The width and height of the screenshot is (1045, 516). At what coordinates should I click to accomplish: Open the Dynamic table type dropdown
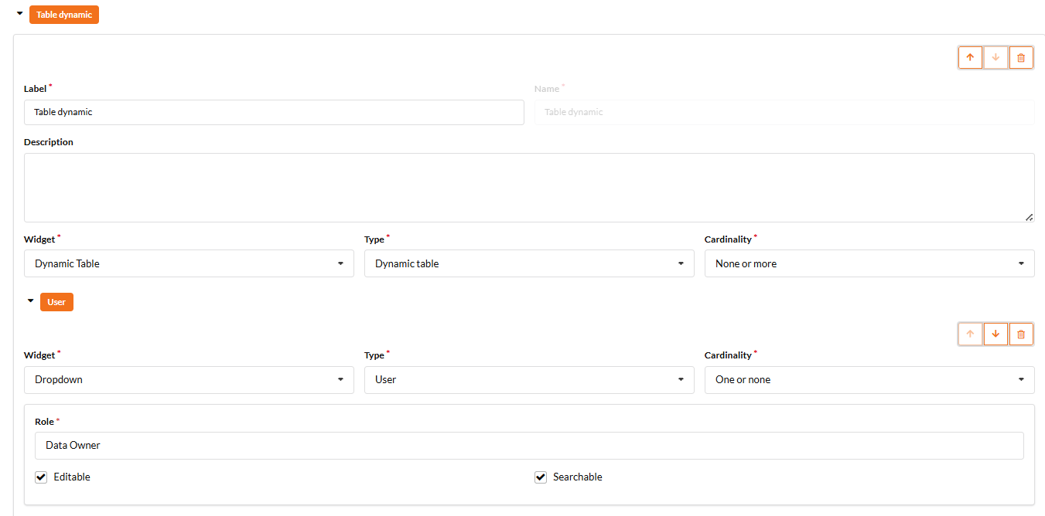coord(529,263)
